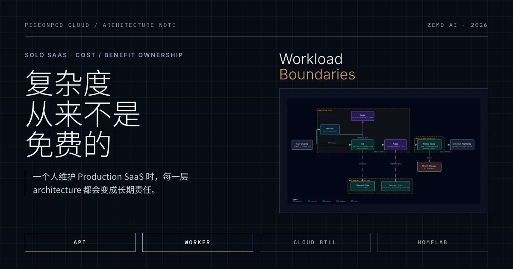This screenshot has height=269, width=513.
Task: Select the API tag at bottom
Action: (80, 242)
